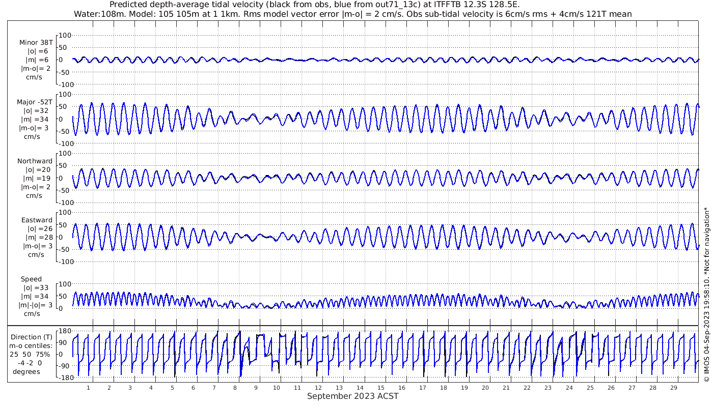
Task: Click the IMOS copyright text on right edge
Action: (x=706, y=294)
